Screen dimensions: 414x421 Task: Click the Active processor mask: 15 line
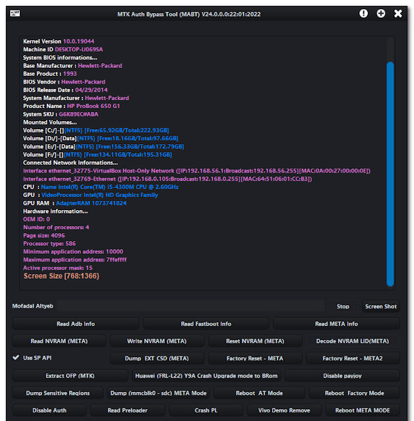tap(58, 267)
